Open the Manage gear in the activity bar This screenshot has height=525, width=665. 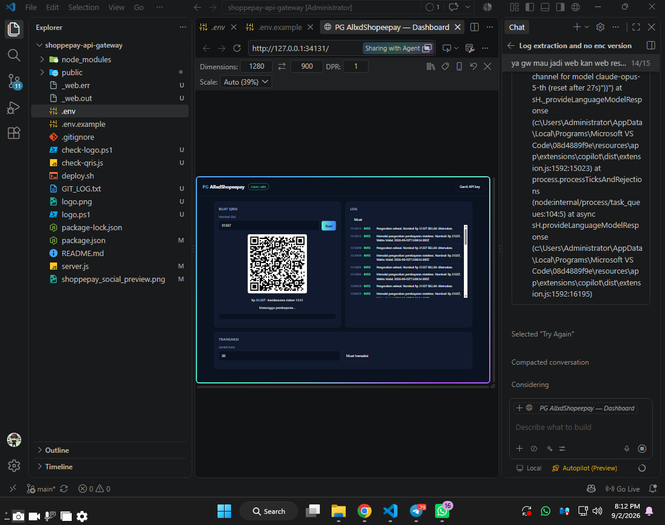click(x=14, y=466)
